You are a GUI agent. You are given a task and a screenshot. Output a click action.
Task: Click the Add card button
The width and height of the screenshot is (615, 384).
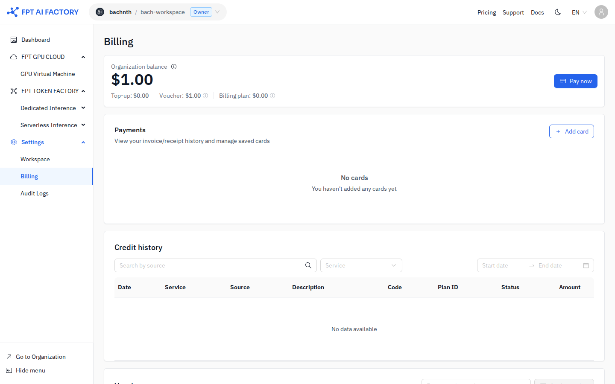coord(571,131)
